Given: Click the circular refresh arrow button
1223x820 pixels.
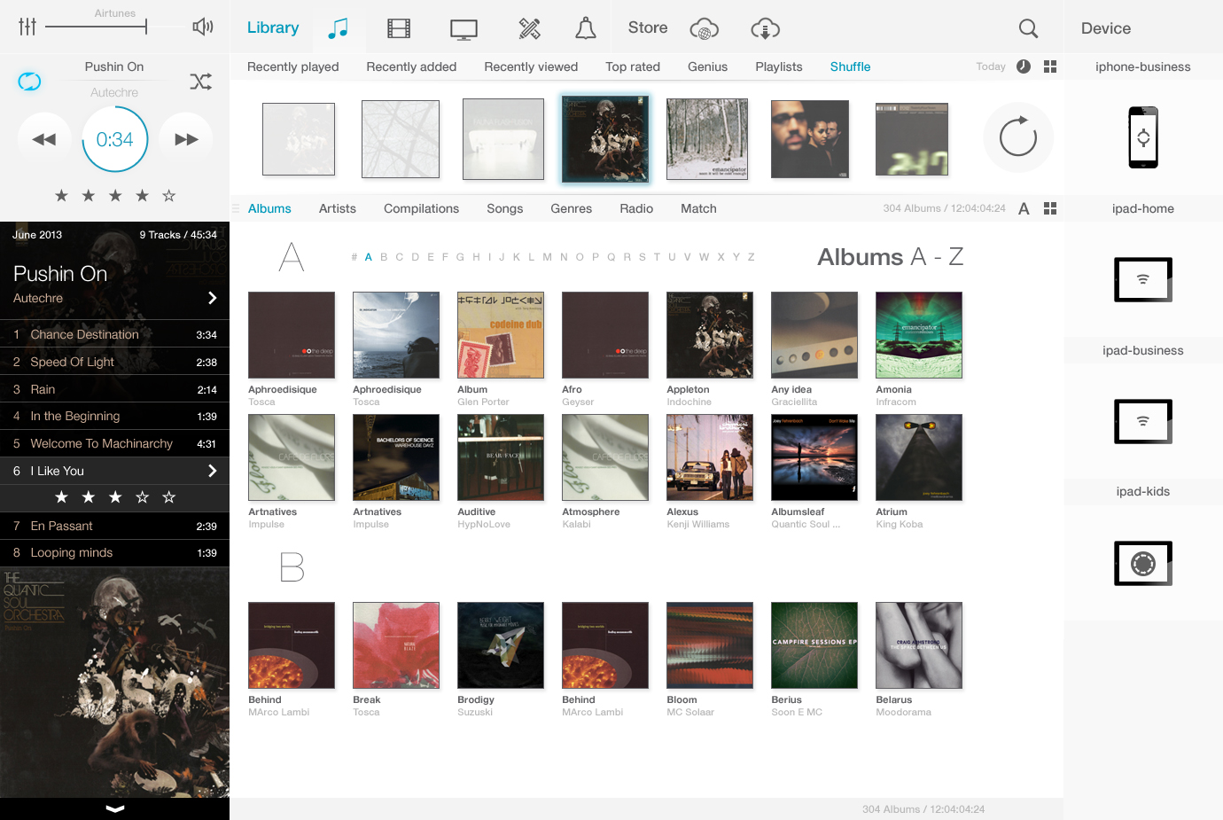Looking at the screenshot, I should pyautogui.click(x=1018, y=137).
